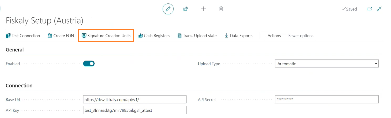Screen dimensions: 391x118
Task: Turn off the Enabled switch
Action: pyautogui.click(x=89, y=63)
